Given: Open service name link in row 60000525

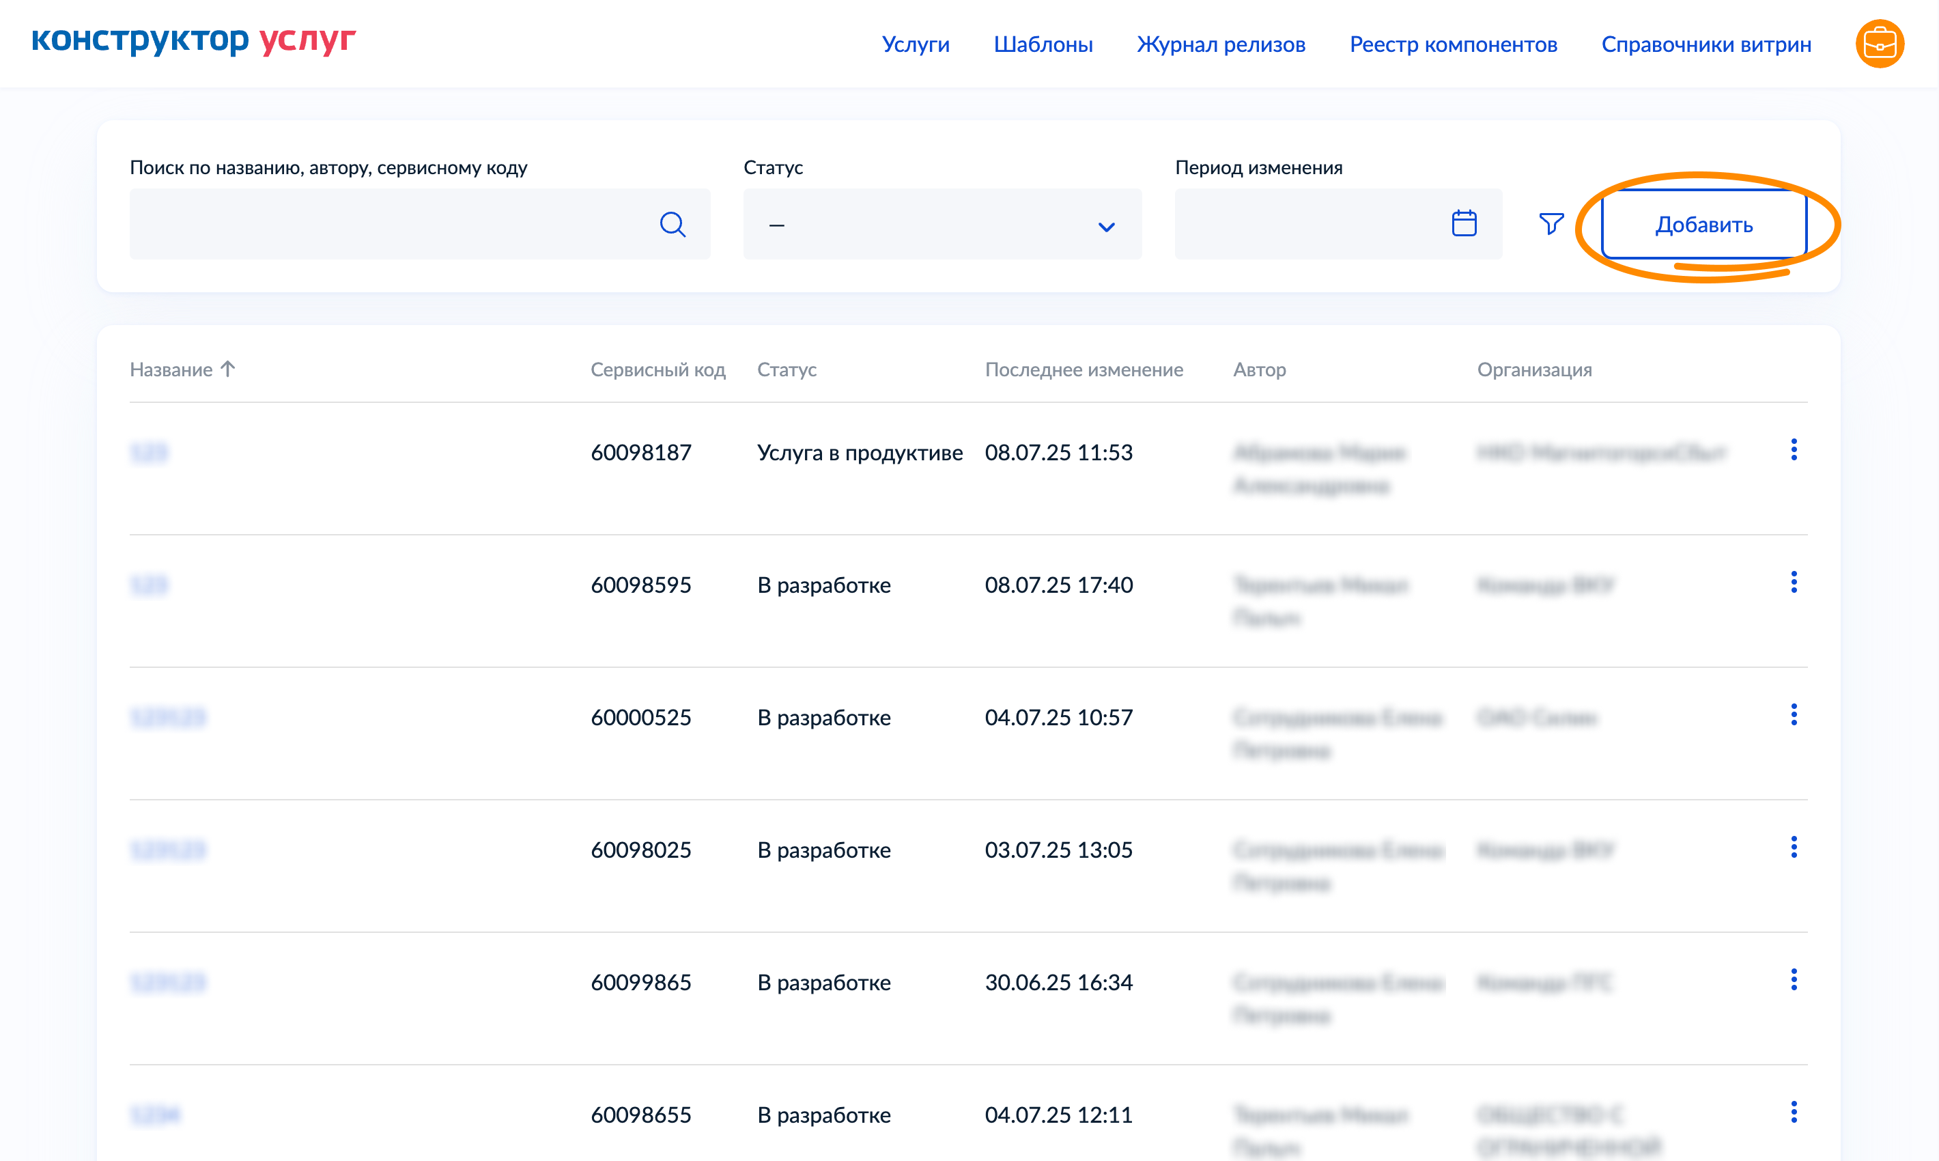Looking at the screenshot, I should [x=167, y=717].
